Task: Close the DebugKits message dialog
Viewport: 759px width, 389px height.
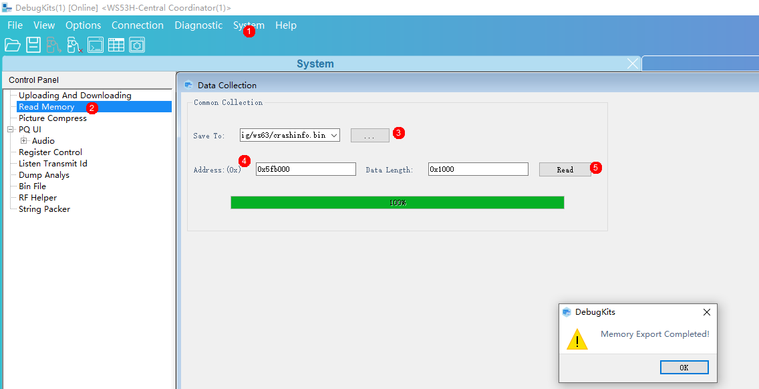Action: (707, 312)
